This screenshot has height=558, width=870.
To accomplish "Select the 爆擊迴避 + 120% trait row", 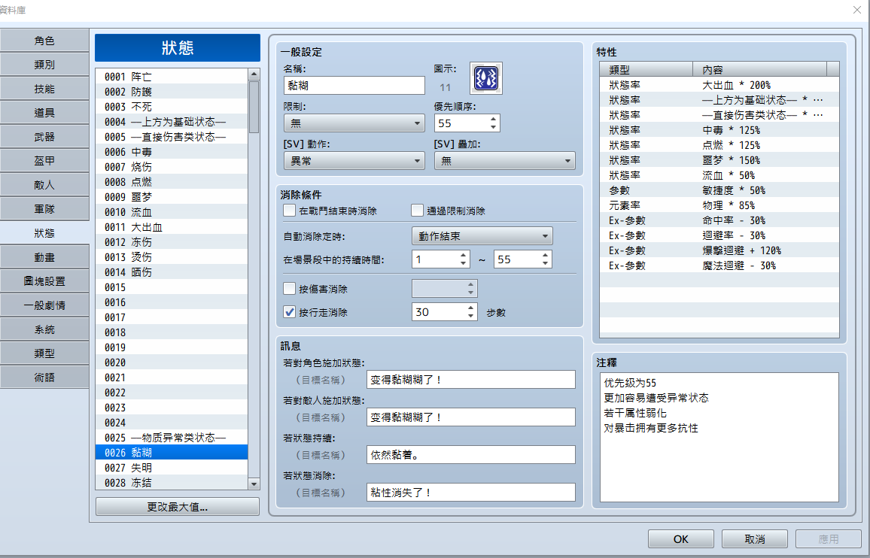I will coord(719,250).
